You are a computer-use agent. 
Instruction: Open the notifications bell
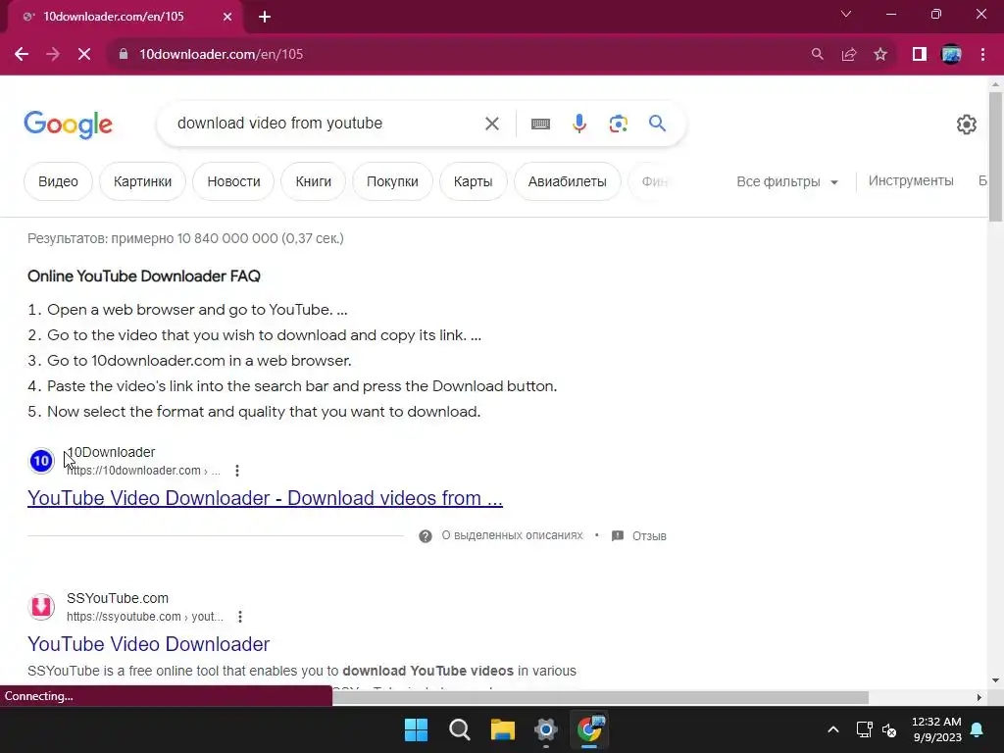point(978,729)
